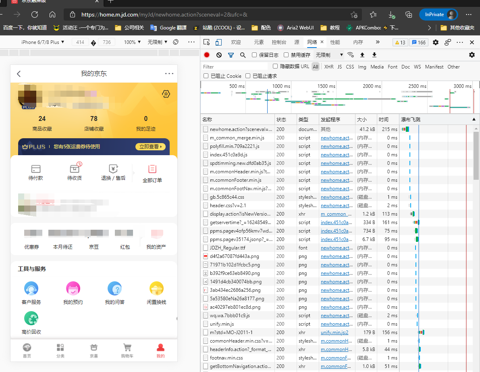Switch to the 控制台 DevTools tab
Image resolution: width=480 pixels, height=372 pixels.
point(279,42)
